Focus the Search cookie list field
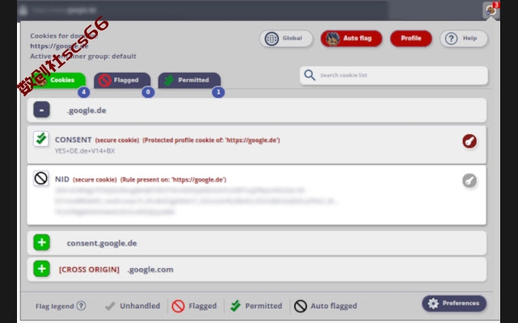This screenshot has width=518, height=323. 394,75
